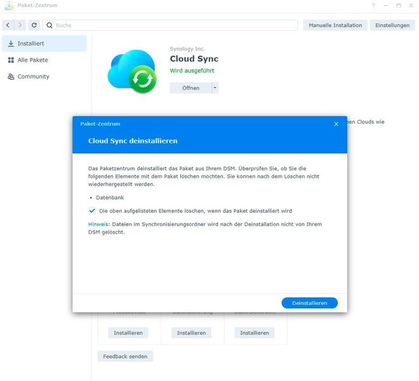The width and height of the screenshot is (419, 381).
Task: Click the 'Cloud Sync' package title
Action: pos(194,58)
